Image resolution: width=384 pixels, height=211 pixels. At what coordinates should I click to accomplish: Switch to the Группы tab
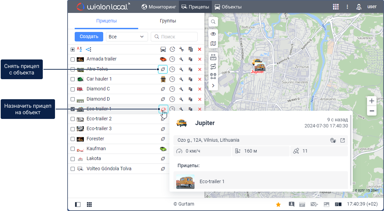click(x=168, y=21)
